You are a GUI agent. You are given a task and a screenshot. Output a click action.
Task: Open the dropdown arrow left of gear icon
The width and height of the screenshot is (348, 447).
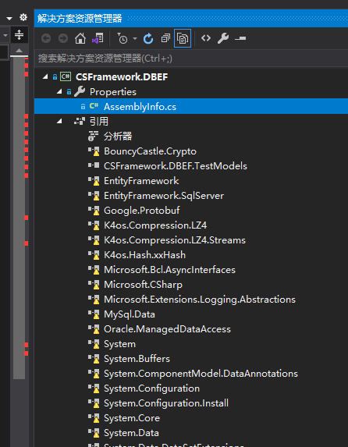click(9, 19)
